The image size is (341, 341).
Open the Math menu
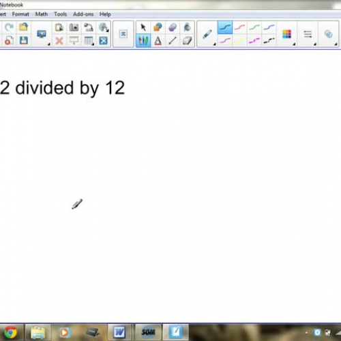[x=42, y=14]
